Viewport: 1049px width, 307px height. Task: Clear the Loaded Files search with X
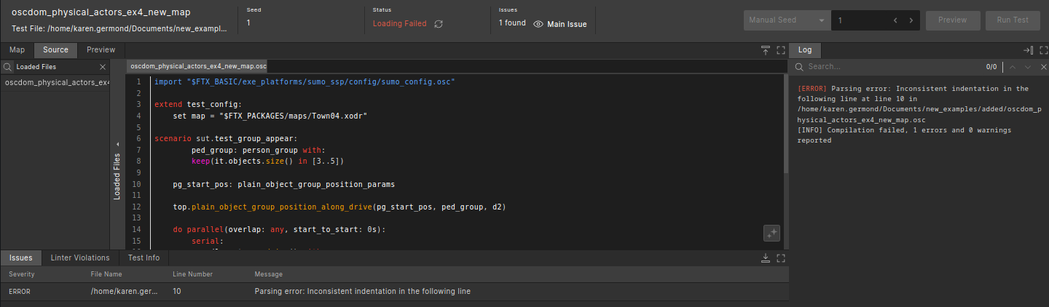(x=103, y=67)
